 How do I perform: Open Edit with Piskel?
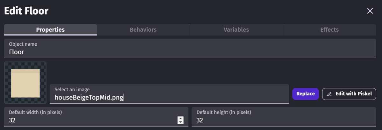click(x=349, y=94)
